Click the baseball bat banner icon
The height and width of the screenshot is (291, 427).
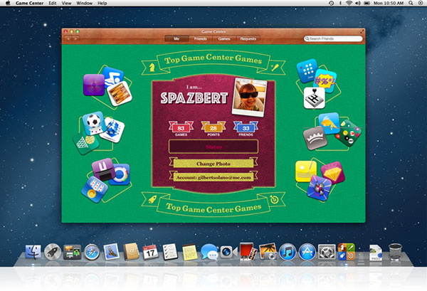pos(275,67)
